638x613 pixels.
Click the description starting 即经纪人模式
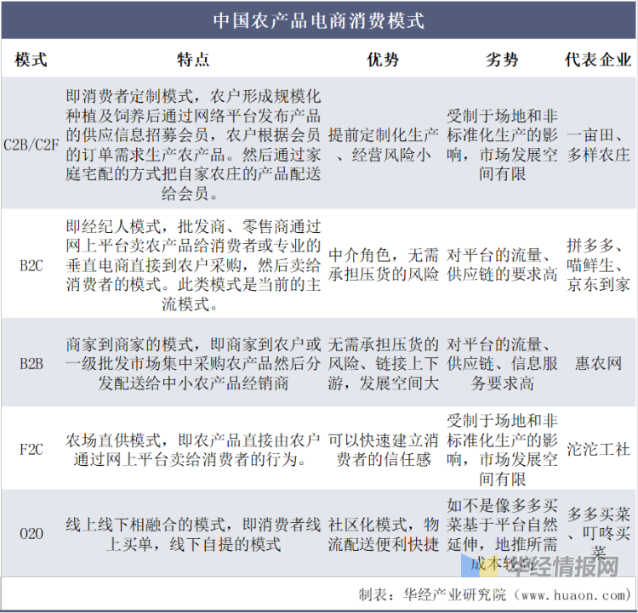(x=193, y=265)
